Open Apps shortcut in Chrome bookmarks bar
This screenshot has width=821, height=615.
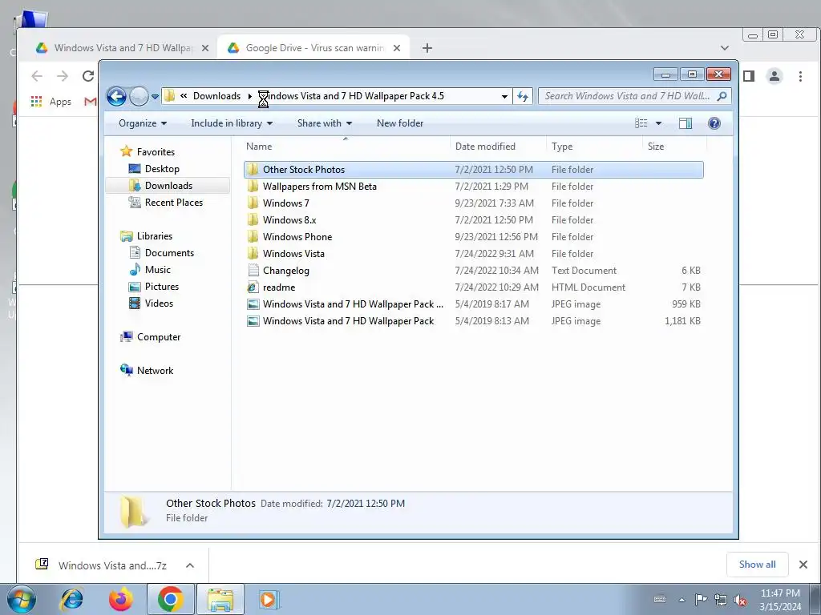(51, 102)
